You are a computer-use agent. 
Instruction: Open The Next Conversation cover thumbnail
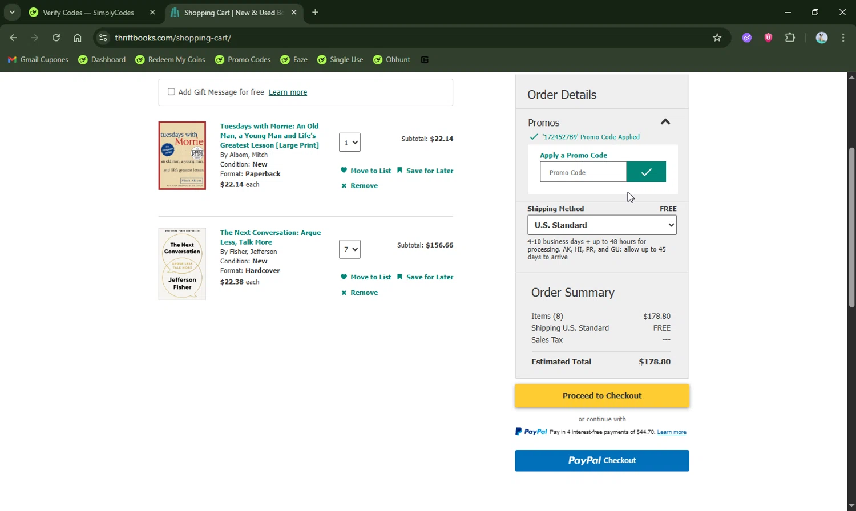click(182, 263)
